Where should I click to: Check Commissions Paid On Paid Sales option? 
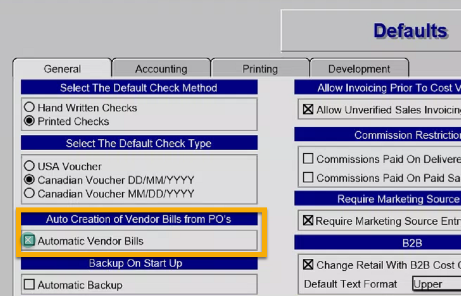point(308,177)
